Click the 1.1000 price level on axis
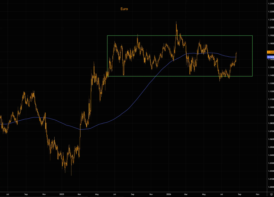 pos(271,107)
